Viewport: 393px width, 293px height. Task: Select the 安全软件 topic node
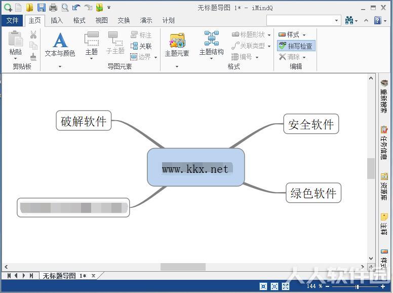tap(311, 124)
